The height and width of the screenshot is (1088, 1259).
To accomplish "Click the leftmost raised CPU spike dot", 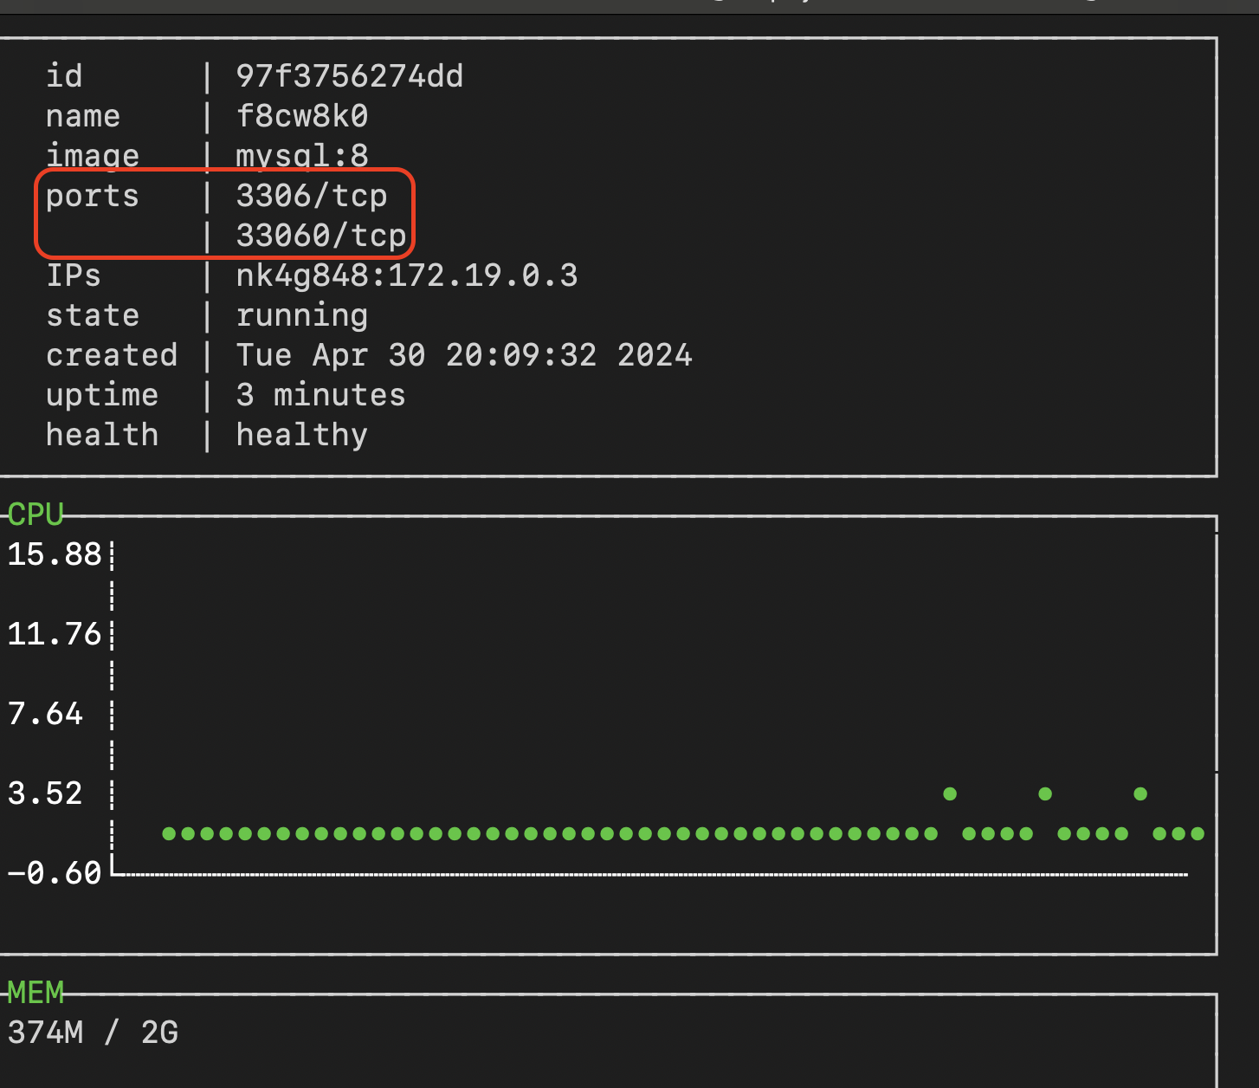I will pyautogui.click(x=950, y=793).
